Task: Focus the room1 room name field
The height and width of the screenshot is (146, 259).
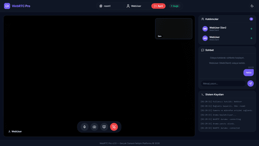Action: click(110, 6)
